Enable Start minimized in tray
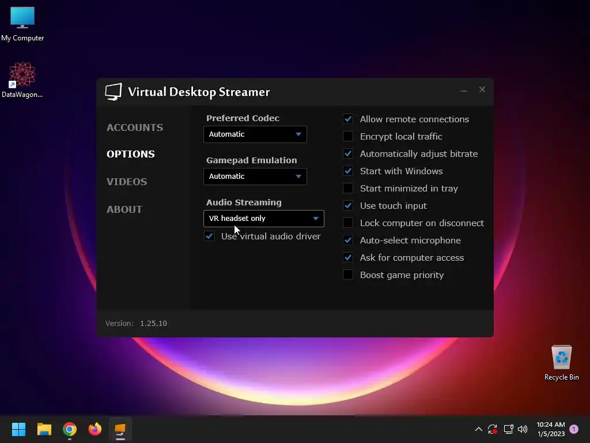This screenshot has height=443, width=590. pyautogui.click(x=348, y=189)
